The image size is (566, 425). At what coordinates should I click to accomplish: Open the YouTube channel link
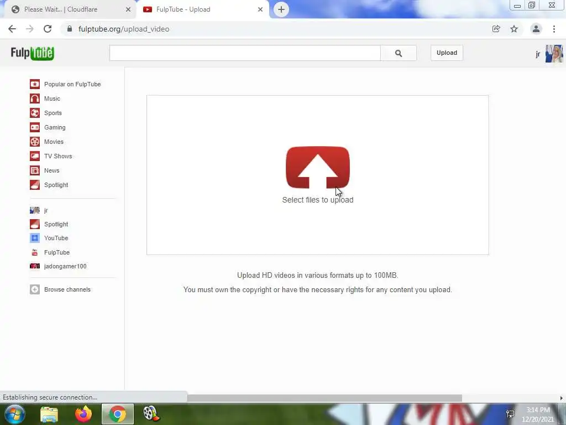pos(56,238)
